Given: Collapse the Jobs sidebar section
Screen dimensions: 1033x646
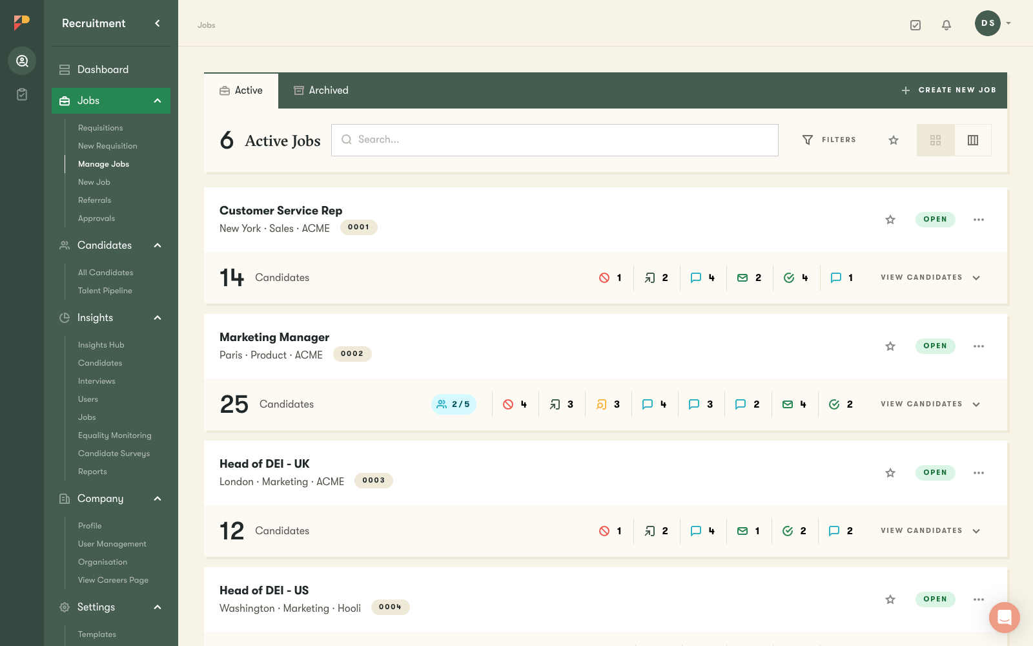Looking at the screenshot, I should [158, 101].
